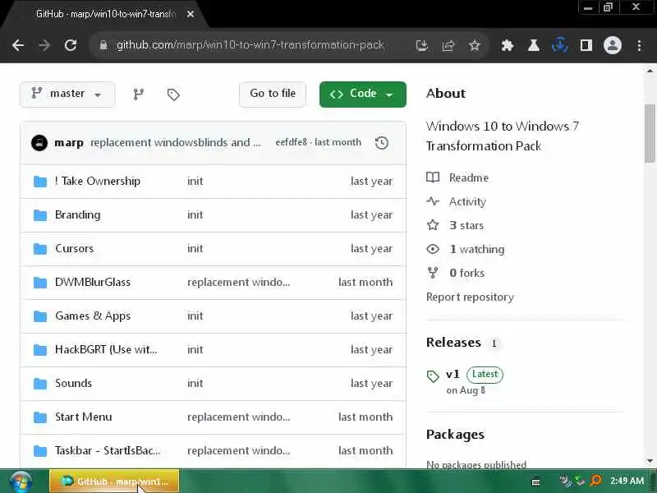Open the Start Menu folder
The width and height of the screenshot is (657, 493).
coord(84,417)
